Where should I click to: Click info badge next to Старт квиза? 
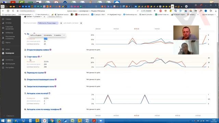39,57
